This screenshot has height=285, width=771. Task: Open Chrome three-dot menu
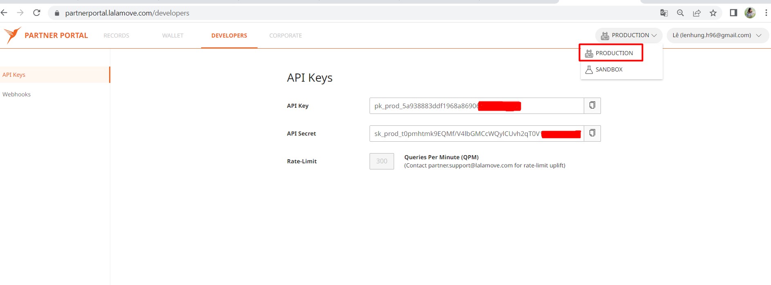pos(766,13)
